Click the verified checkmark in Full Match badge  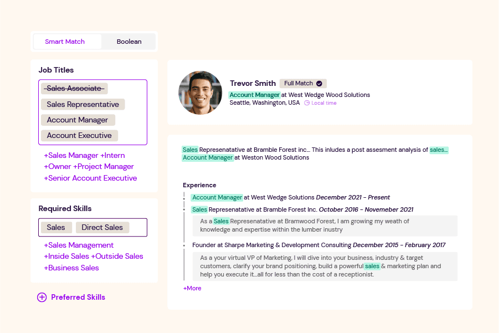point(318,83)
